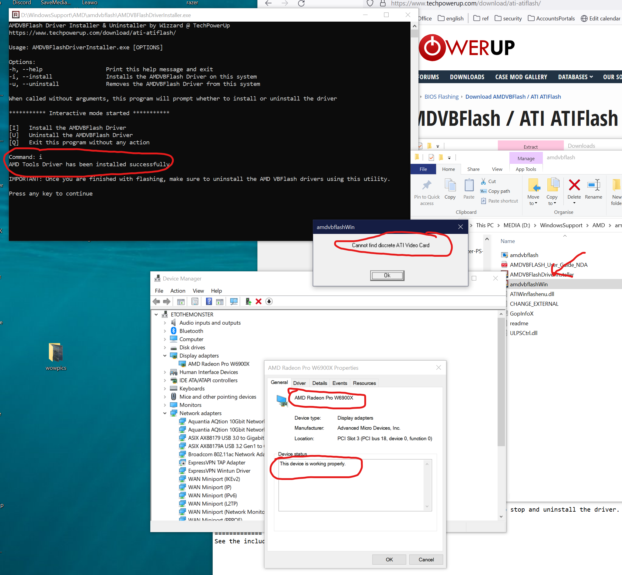Image resolution: width=622 pixels, height=575 pixels.
Task: Switch to the Details tab in Properties
Action: (320, 383)
